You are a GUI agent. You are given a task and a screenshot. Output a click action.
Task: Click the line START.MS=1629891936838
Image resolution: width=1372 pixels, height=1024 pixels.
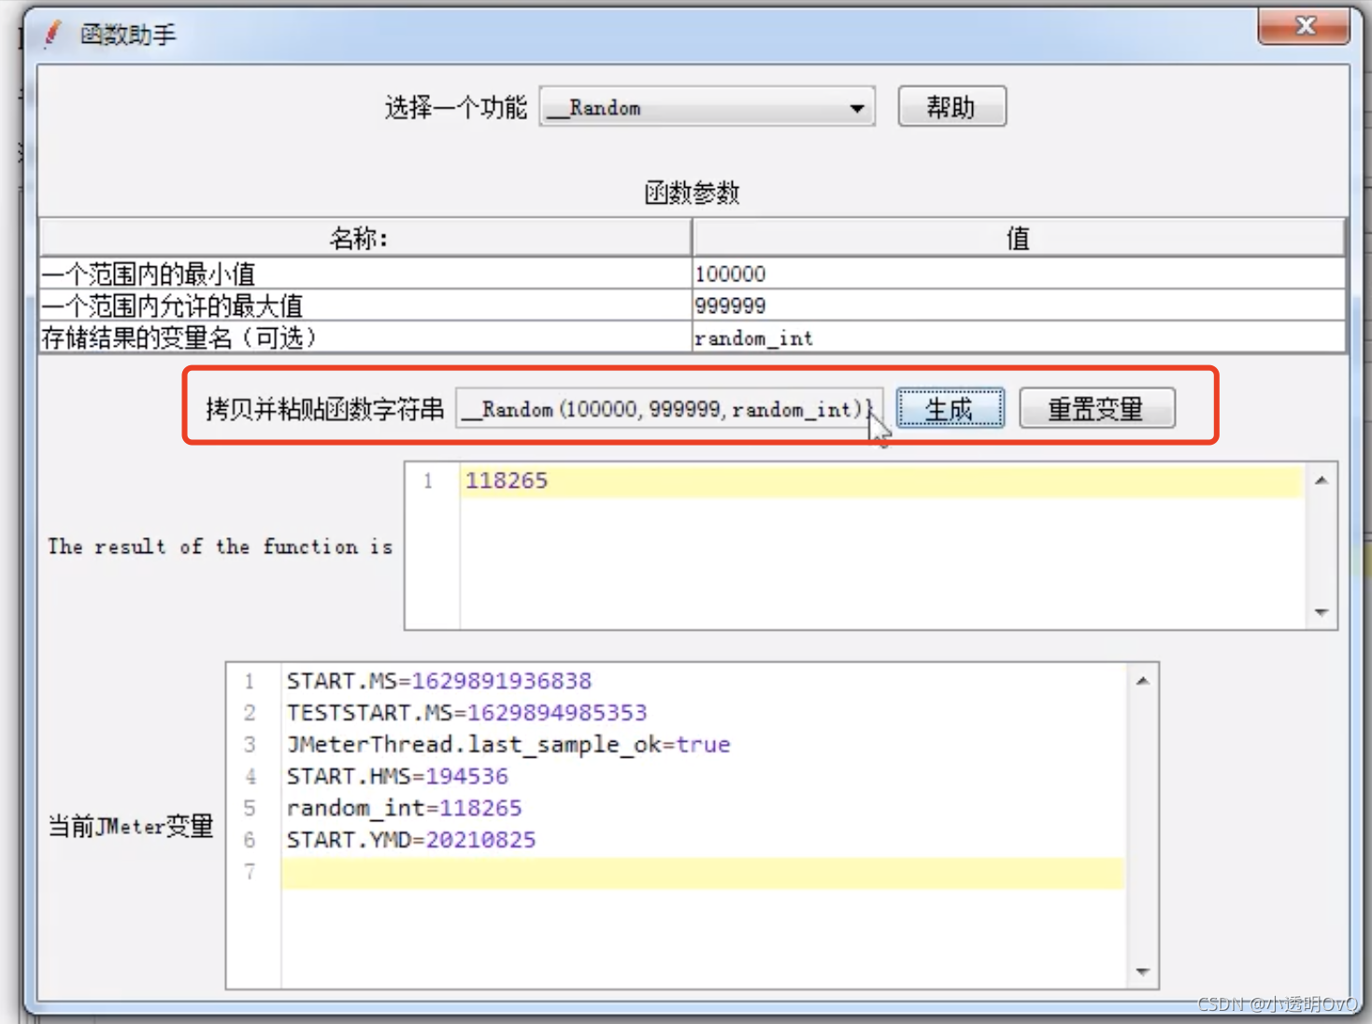coord(439,681)
